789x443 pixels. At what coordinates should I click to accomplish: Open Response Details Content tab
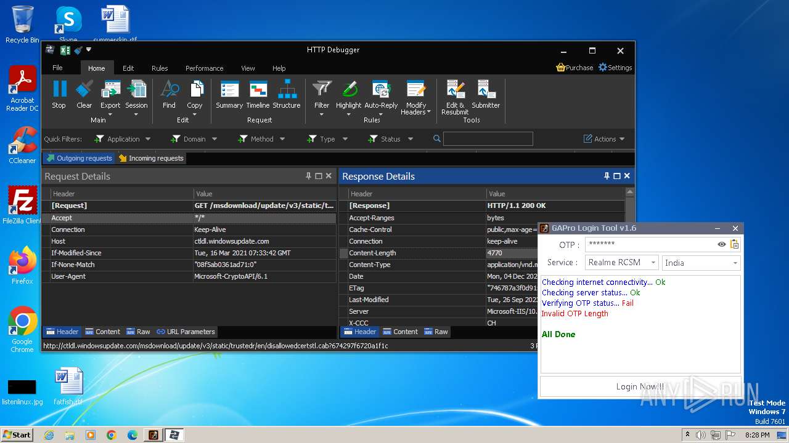pos(399,332)
